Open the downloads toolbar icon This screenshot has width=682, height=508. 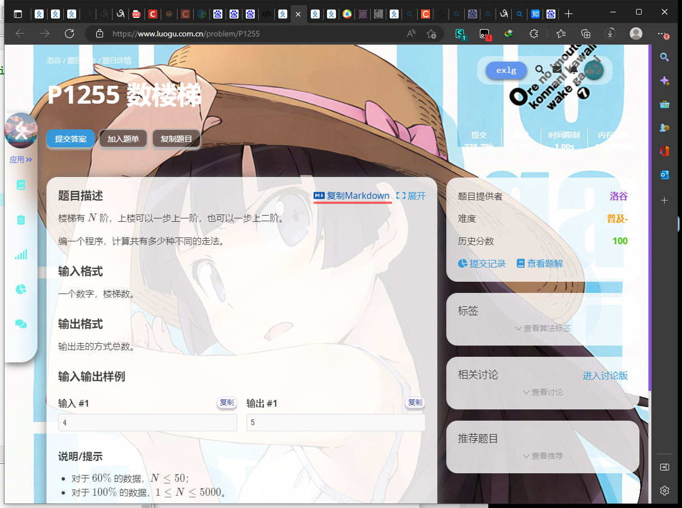610,34
